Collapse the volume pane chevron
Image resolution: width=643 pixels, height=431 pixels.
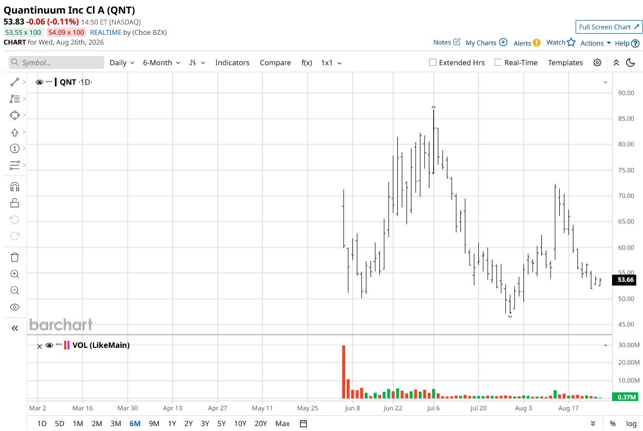click(x=605, y=346)
